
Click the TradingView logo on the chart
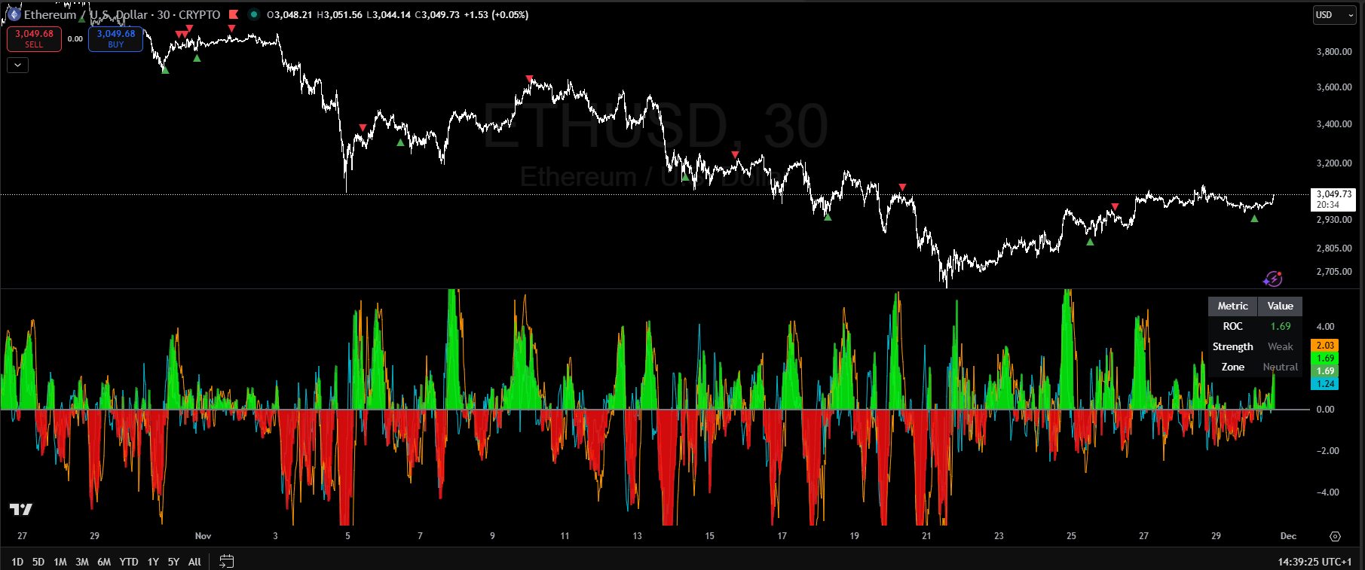[x=21, y=510]
